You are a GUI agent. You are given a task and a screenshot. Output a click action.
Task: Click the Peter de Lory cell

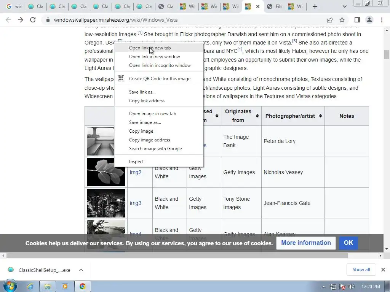pyautogui.click(x=293, y=141)
